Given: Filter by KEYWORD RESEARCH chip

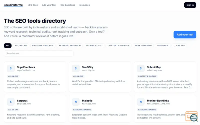Looking at the screenshot, I should [x=70, y=46].
